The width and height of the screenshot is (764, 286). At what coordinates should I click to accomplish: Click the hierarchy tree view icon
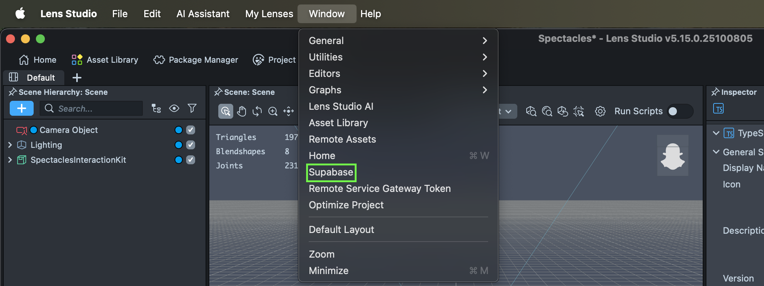click(x=156, y=108)
